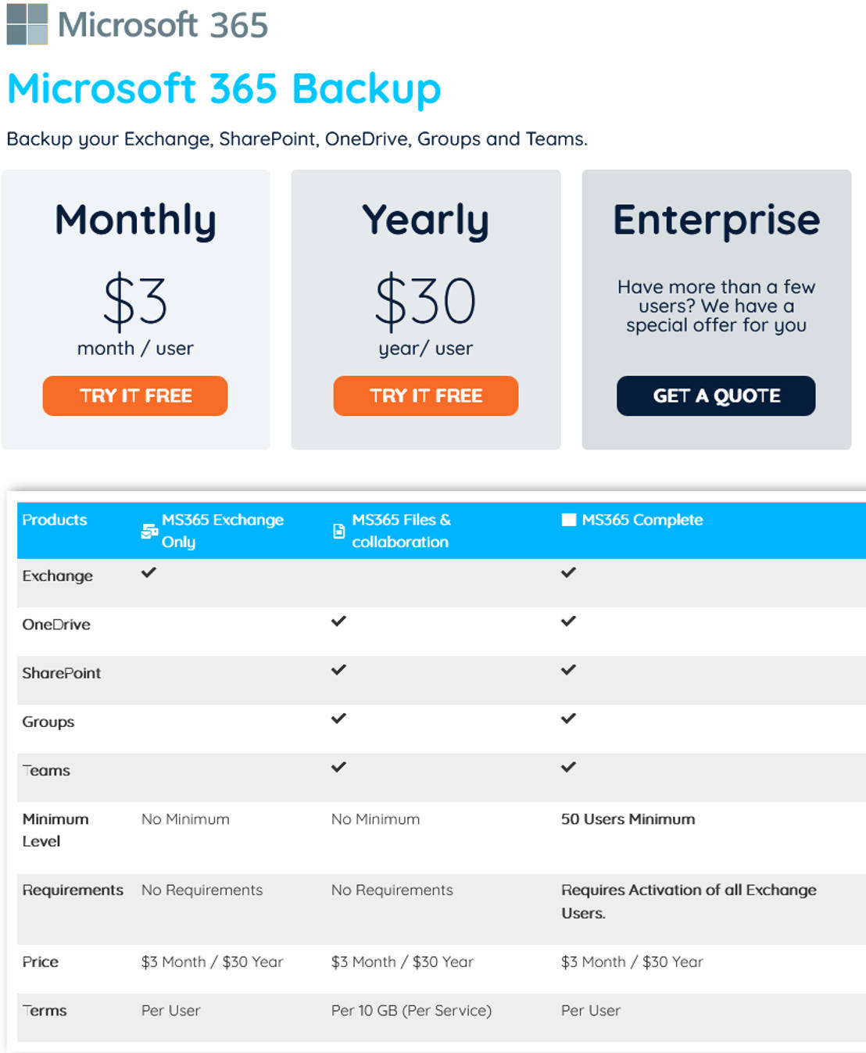Select GET A QUOTE for Enterprise
The width and height of the screenshot is (866, 1053).
click(x=716, y=396)
